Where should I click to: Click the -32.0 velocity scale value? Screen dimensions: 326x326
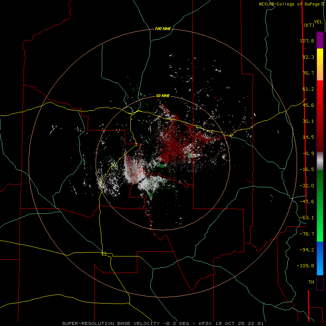(x=307, y=186)
